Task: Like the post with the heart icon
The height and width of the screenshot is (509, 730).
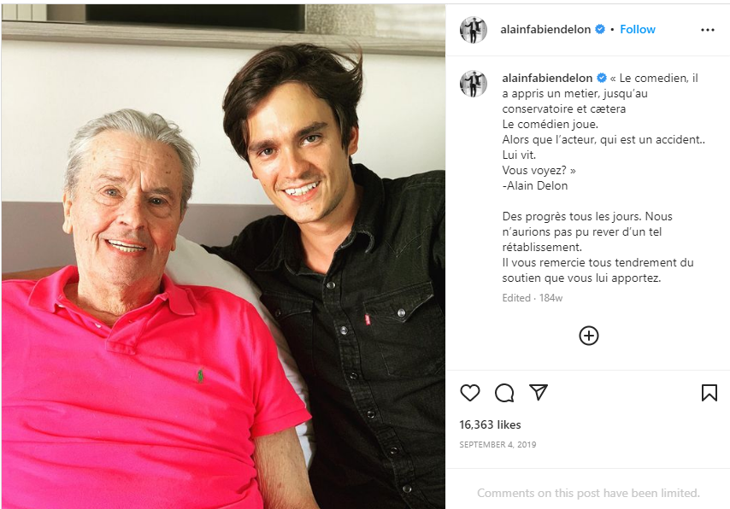Action: tap(470, 393)
